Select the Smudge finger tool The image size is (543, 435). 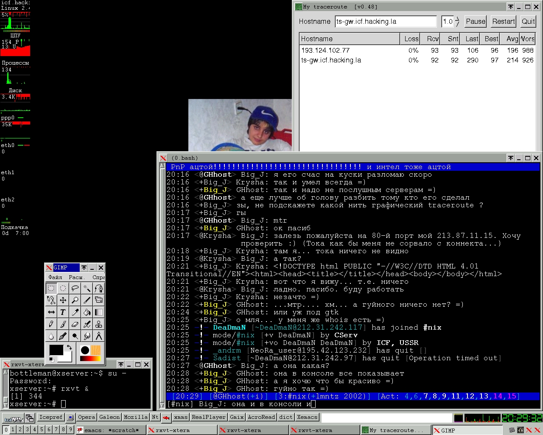[87, 336]
